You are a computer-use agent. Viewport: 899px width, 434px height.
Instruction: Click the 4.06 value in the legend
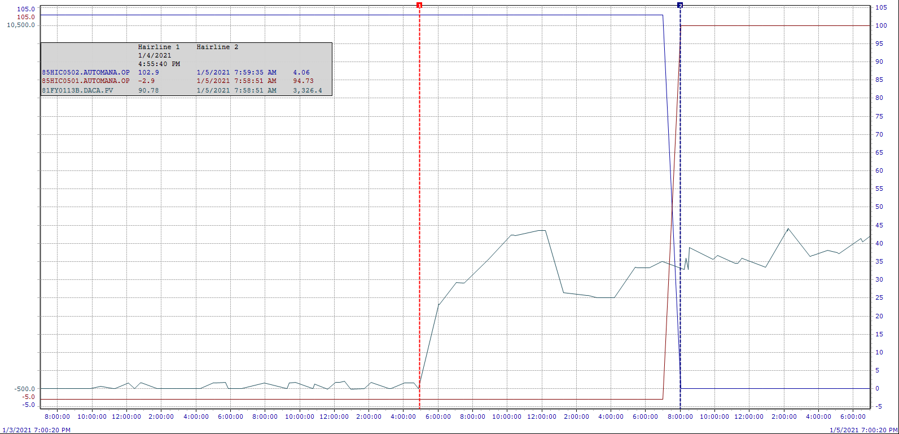click(301, 72)
